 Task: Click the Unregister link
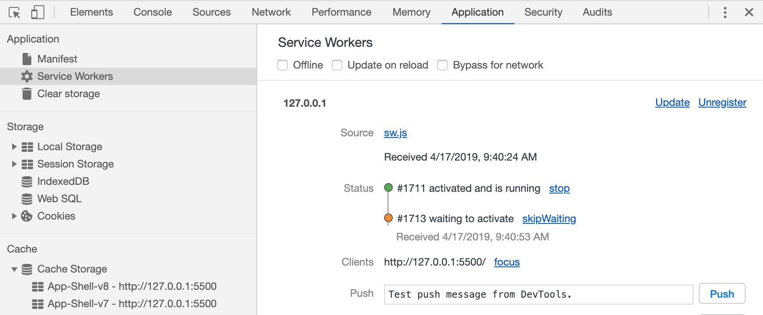[722, 102]
